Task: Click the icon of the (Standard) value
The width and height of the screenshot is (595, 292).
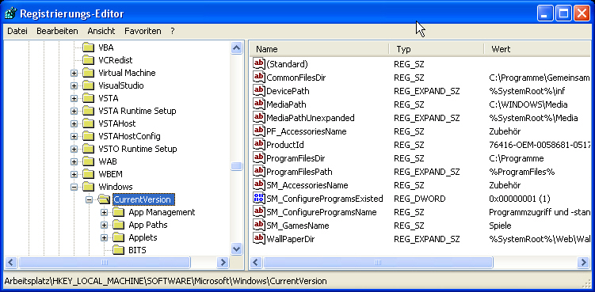Action: (x=259, y=64)
